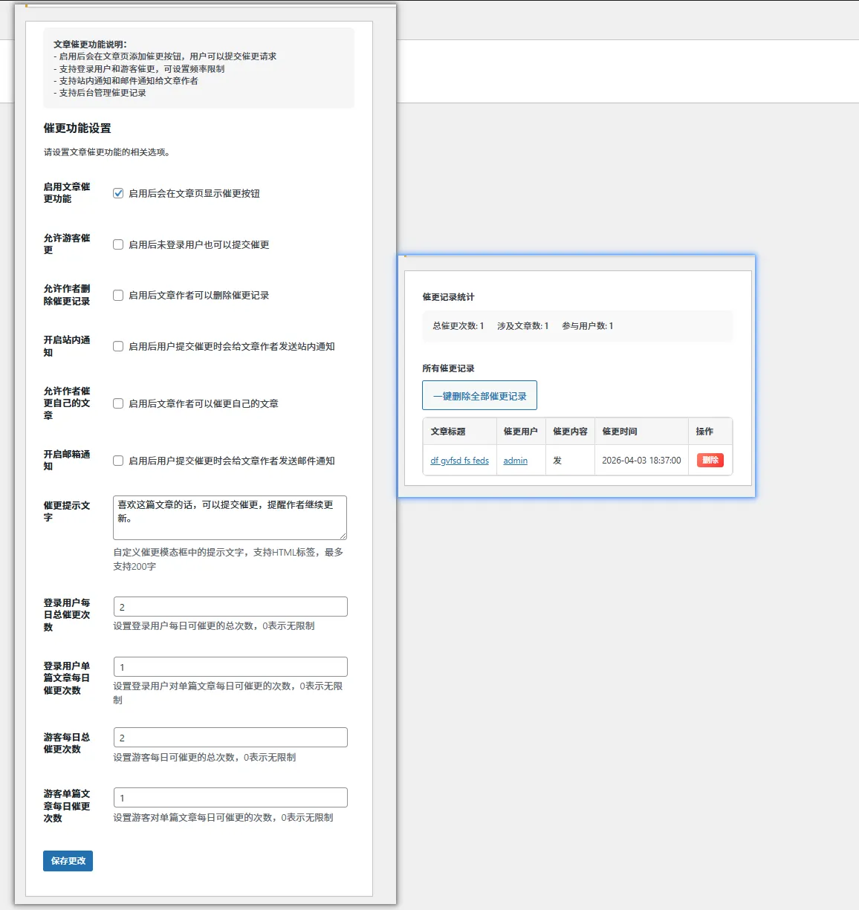Click into the 催更提示文字 text area
Viewport: 859px width, 910px height.
229,517
